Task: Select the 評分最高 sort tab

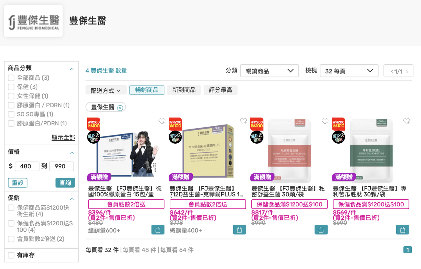Action: click(x=220, y=90)
